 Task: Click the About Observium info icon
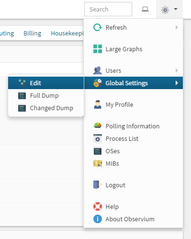click(98, 219)
